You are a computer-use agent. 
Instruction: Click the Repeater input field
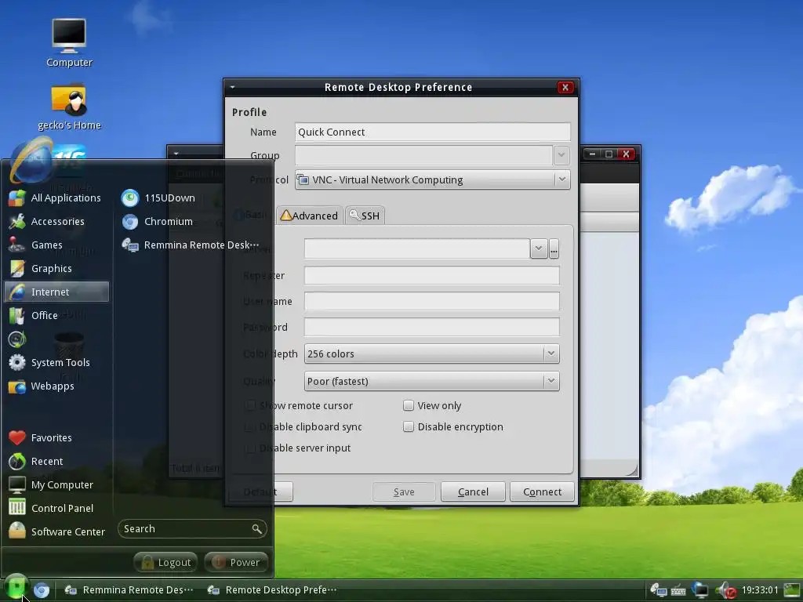(x=432, y=275)
